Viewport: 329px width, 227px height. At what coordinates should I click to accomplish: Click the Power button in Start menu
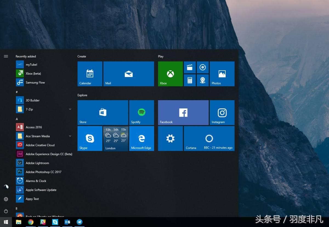(x=6, y=211)
